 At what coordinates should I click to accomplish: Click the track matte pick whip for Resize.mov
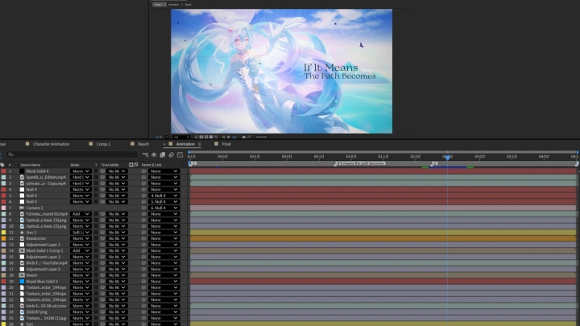click(102, 238)
